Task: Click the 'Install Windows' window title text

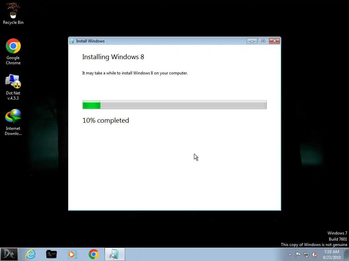Action: tap(90, 41)
